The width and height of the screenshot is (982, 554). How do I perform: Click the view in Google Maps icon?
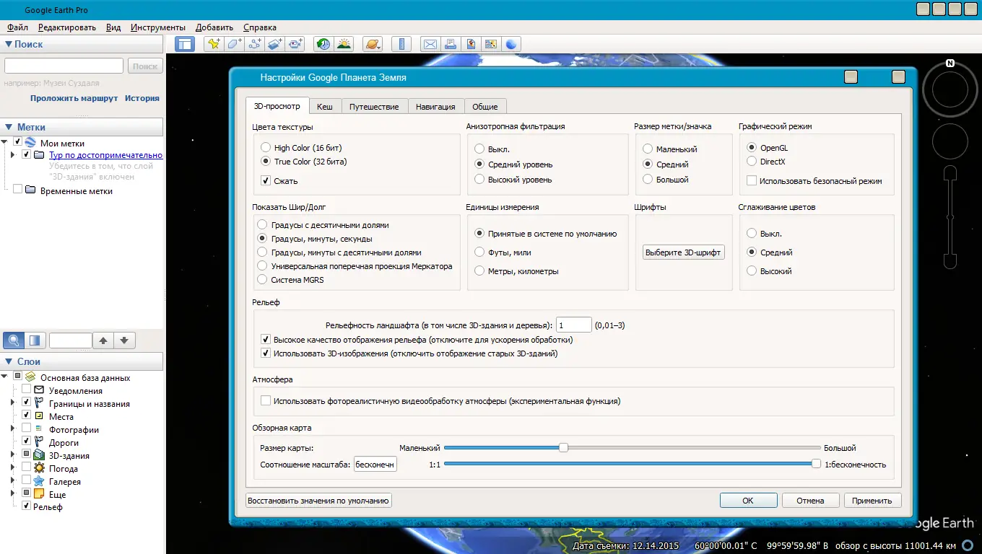click(x=491, y=44)
